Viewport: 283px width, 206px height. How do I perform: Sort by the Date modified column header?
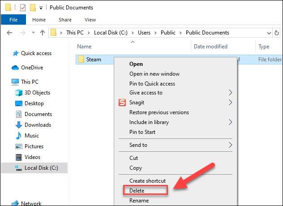tap(210, 47)
